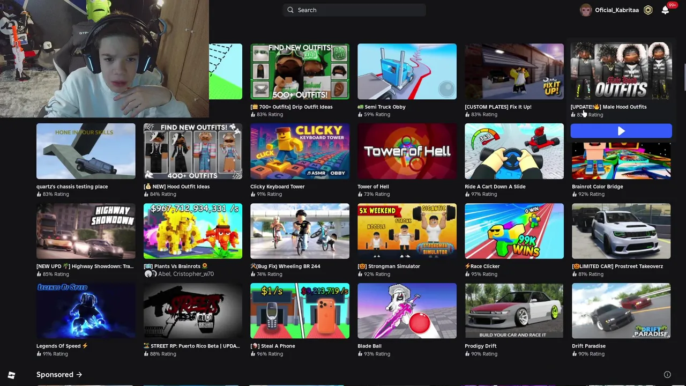Open the Robux hexagon icon
The height and width of the screenshot is (386, 686).
(648, 10)
